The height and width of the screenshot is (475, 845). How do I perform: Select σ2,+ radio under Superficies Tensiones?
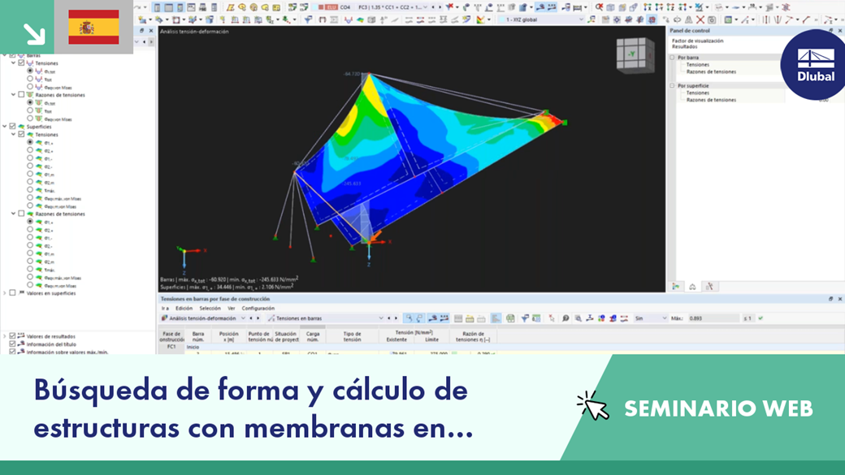[x=30, y=150]
